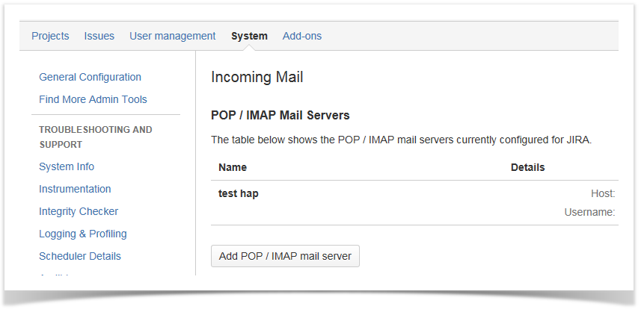This screenshot has height=312, width=644.
Task: Navigate to Instrumentation
Action: (75, 189)
